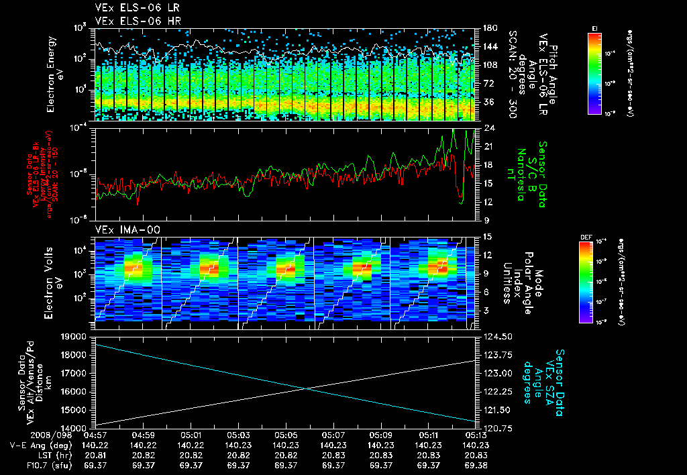Click the Electron Energy eV axis label
Viewport: 687px width, 475px height.
[55, 74]
